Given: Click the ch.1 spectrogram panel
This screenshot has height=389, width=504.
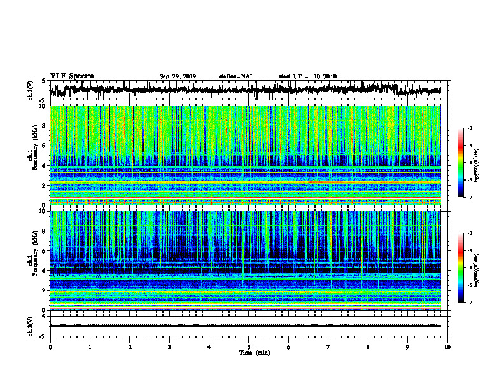Looking at the screenshot, I should point(245,155).
